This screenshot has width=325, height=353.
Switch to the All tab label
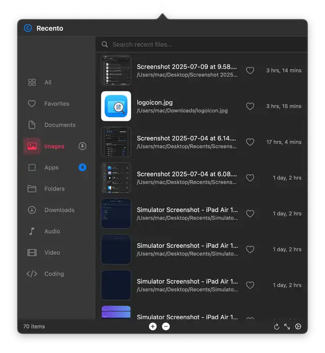pos(48,82)
